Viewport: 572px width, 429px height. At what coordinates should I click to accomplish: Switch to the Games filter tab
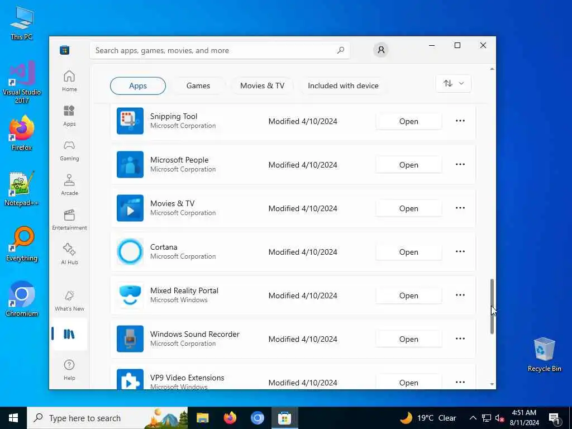click(x=198, y=85)
